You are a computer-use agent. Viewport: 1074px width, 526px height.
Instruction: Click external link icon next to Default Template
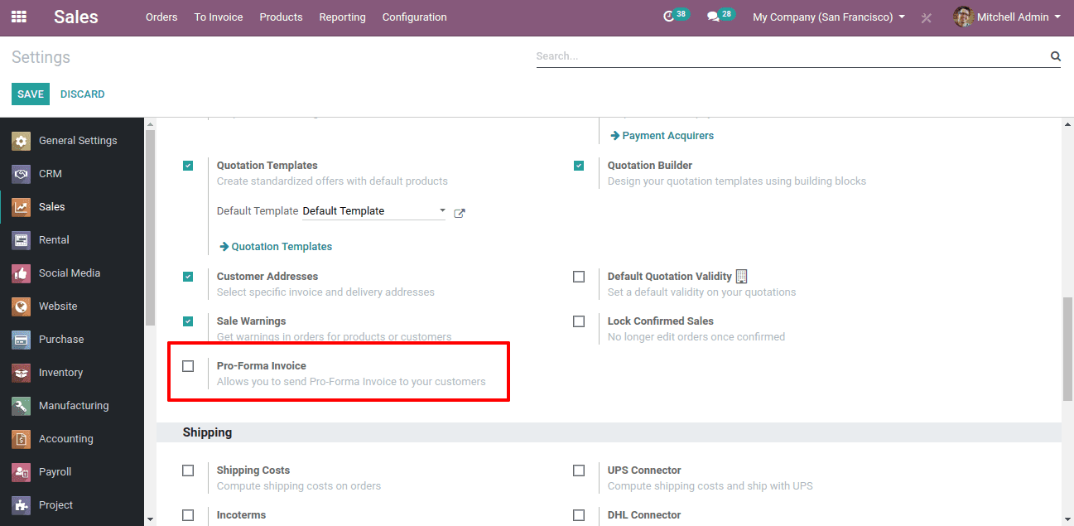(x=460, y=213)
